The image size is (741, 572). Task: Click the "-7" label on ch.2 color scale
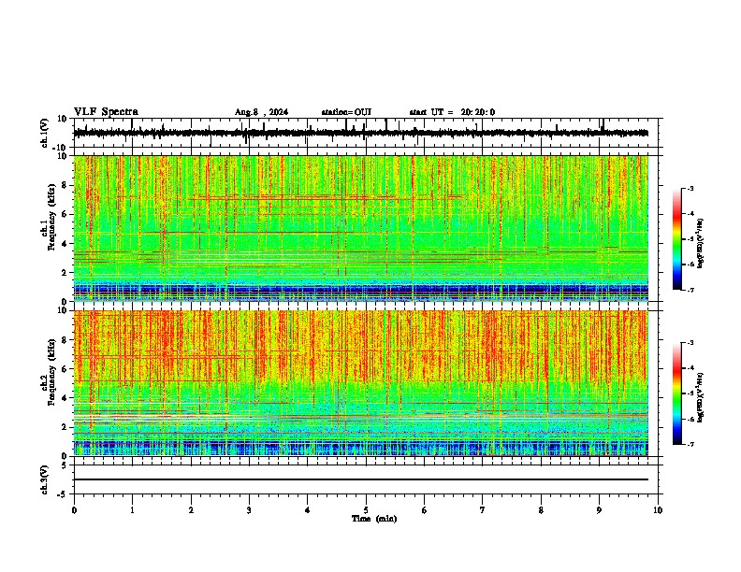tap(690, 444)
